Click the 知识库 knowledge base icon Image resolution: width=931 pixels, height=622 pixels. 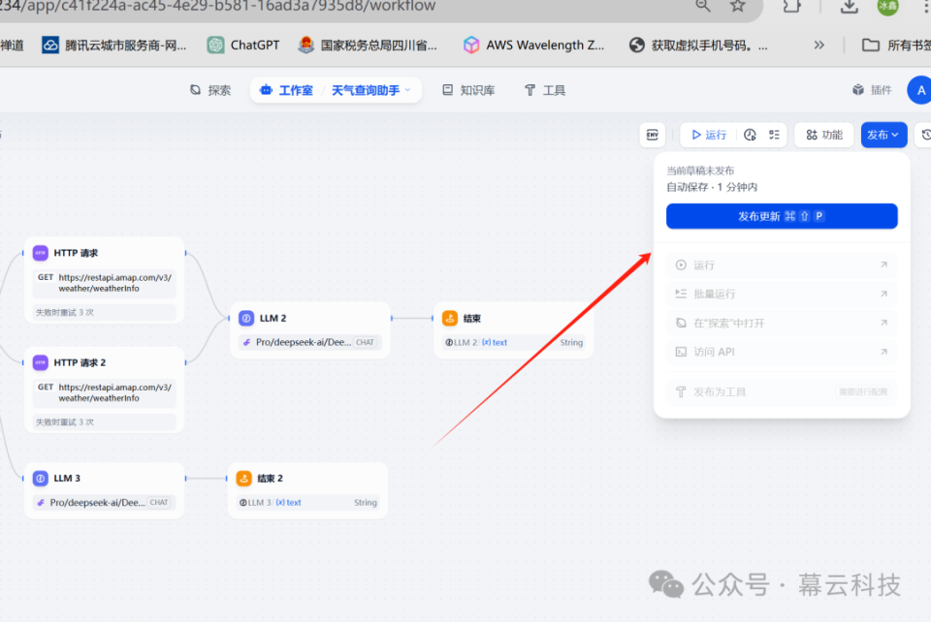pos(449,89)
